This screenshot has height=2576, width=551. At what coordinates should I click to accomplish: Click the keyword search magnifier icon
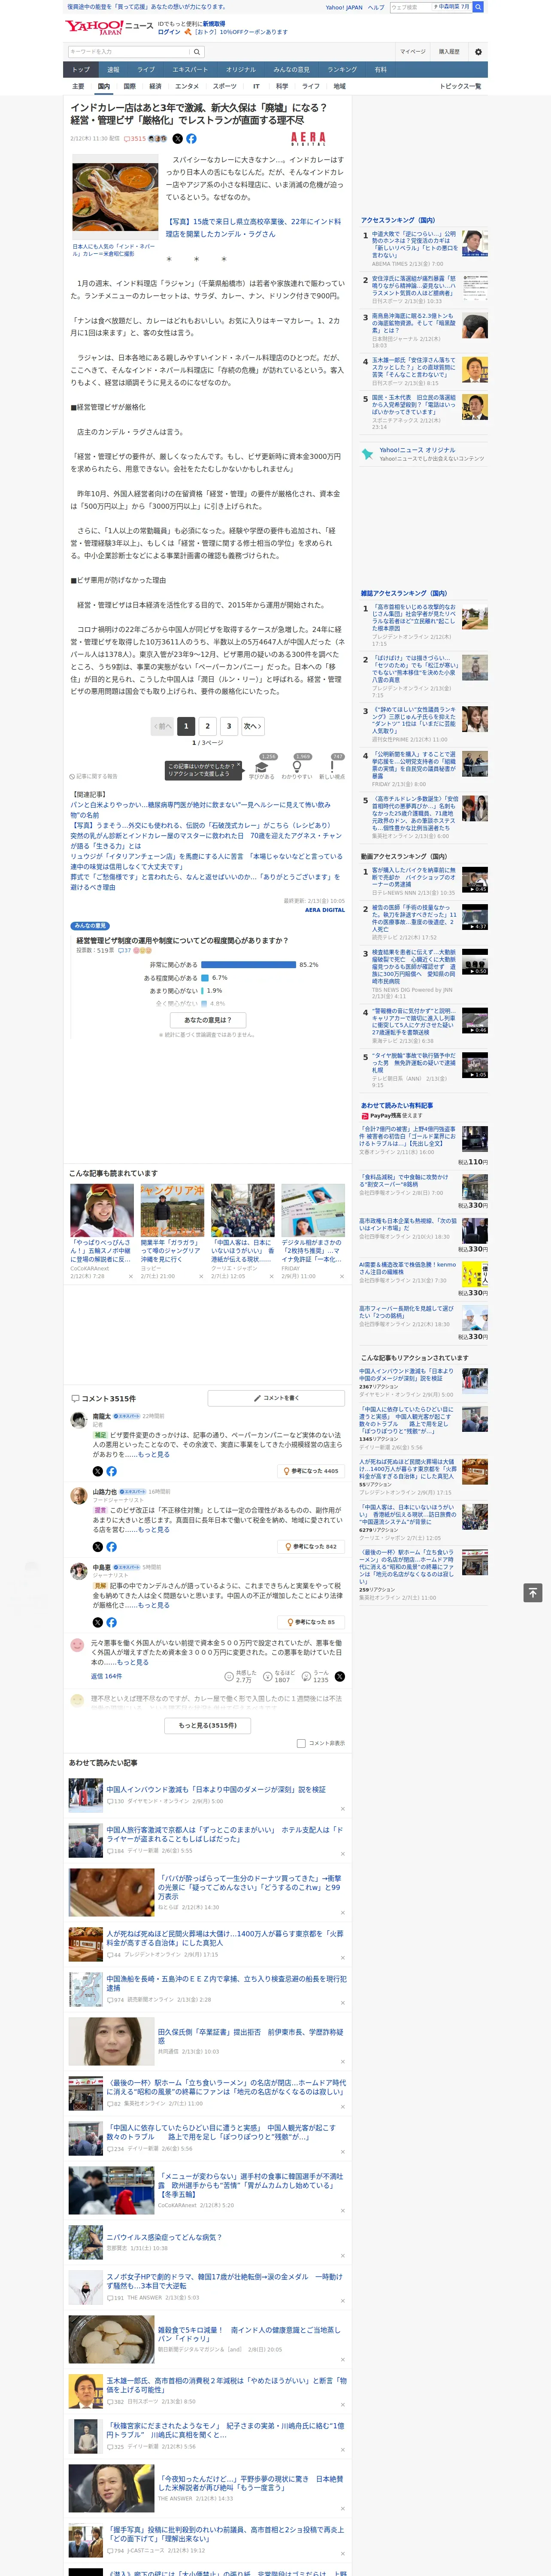coord(196,52)
